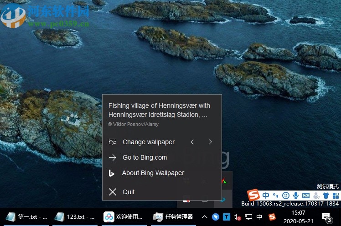The image size is (341, 226).
Task: Toggle punctuation mode on Sogou bar
Action: 275,196
